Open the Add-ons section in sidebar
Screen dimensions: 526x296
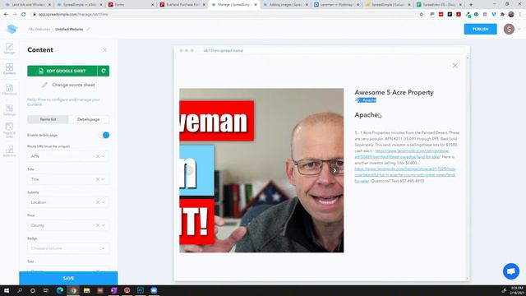tap(9, 151)
